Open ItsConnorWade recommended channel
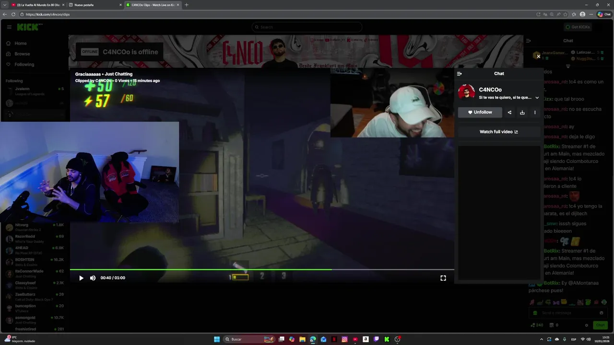Screen dimensions: 614x345 (34, 273)
